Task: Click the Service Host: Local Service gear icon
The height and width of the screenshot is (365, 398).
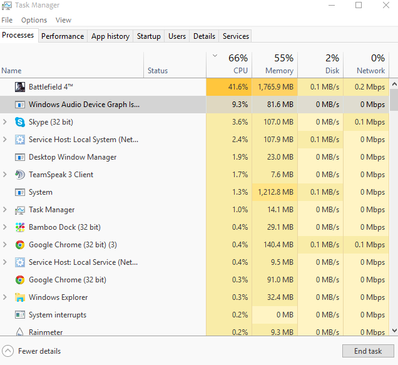Action: pyautogui.click(x=20, y=262)
